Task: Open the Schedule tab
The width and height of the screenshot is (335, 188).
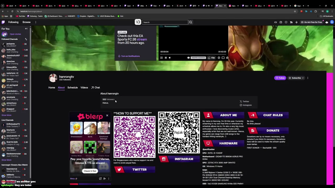Action: [x=72, y=87]
